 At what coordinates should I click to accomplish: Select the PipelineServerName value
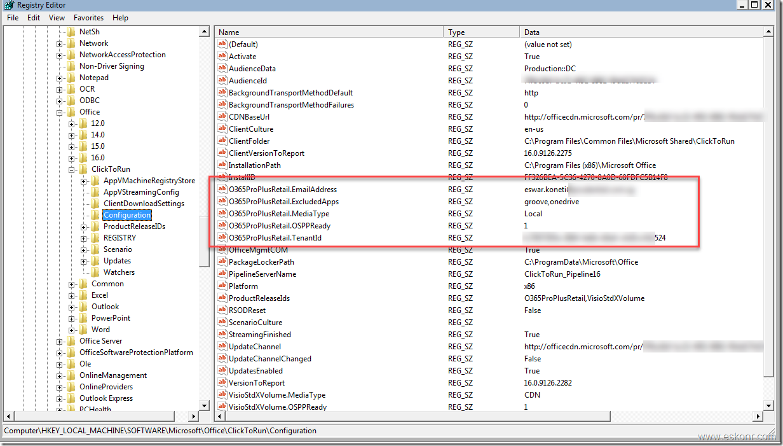(262, 274)
